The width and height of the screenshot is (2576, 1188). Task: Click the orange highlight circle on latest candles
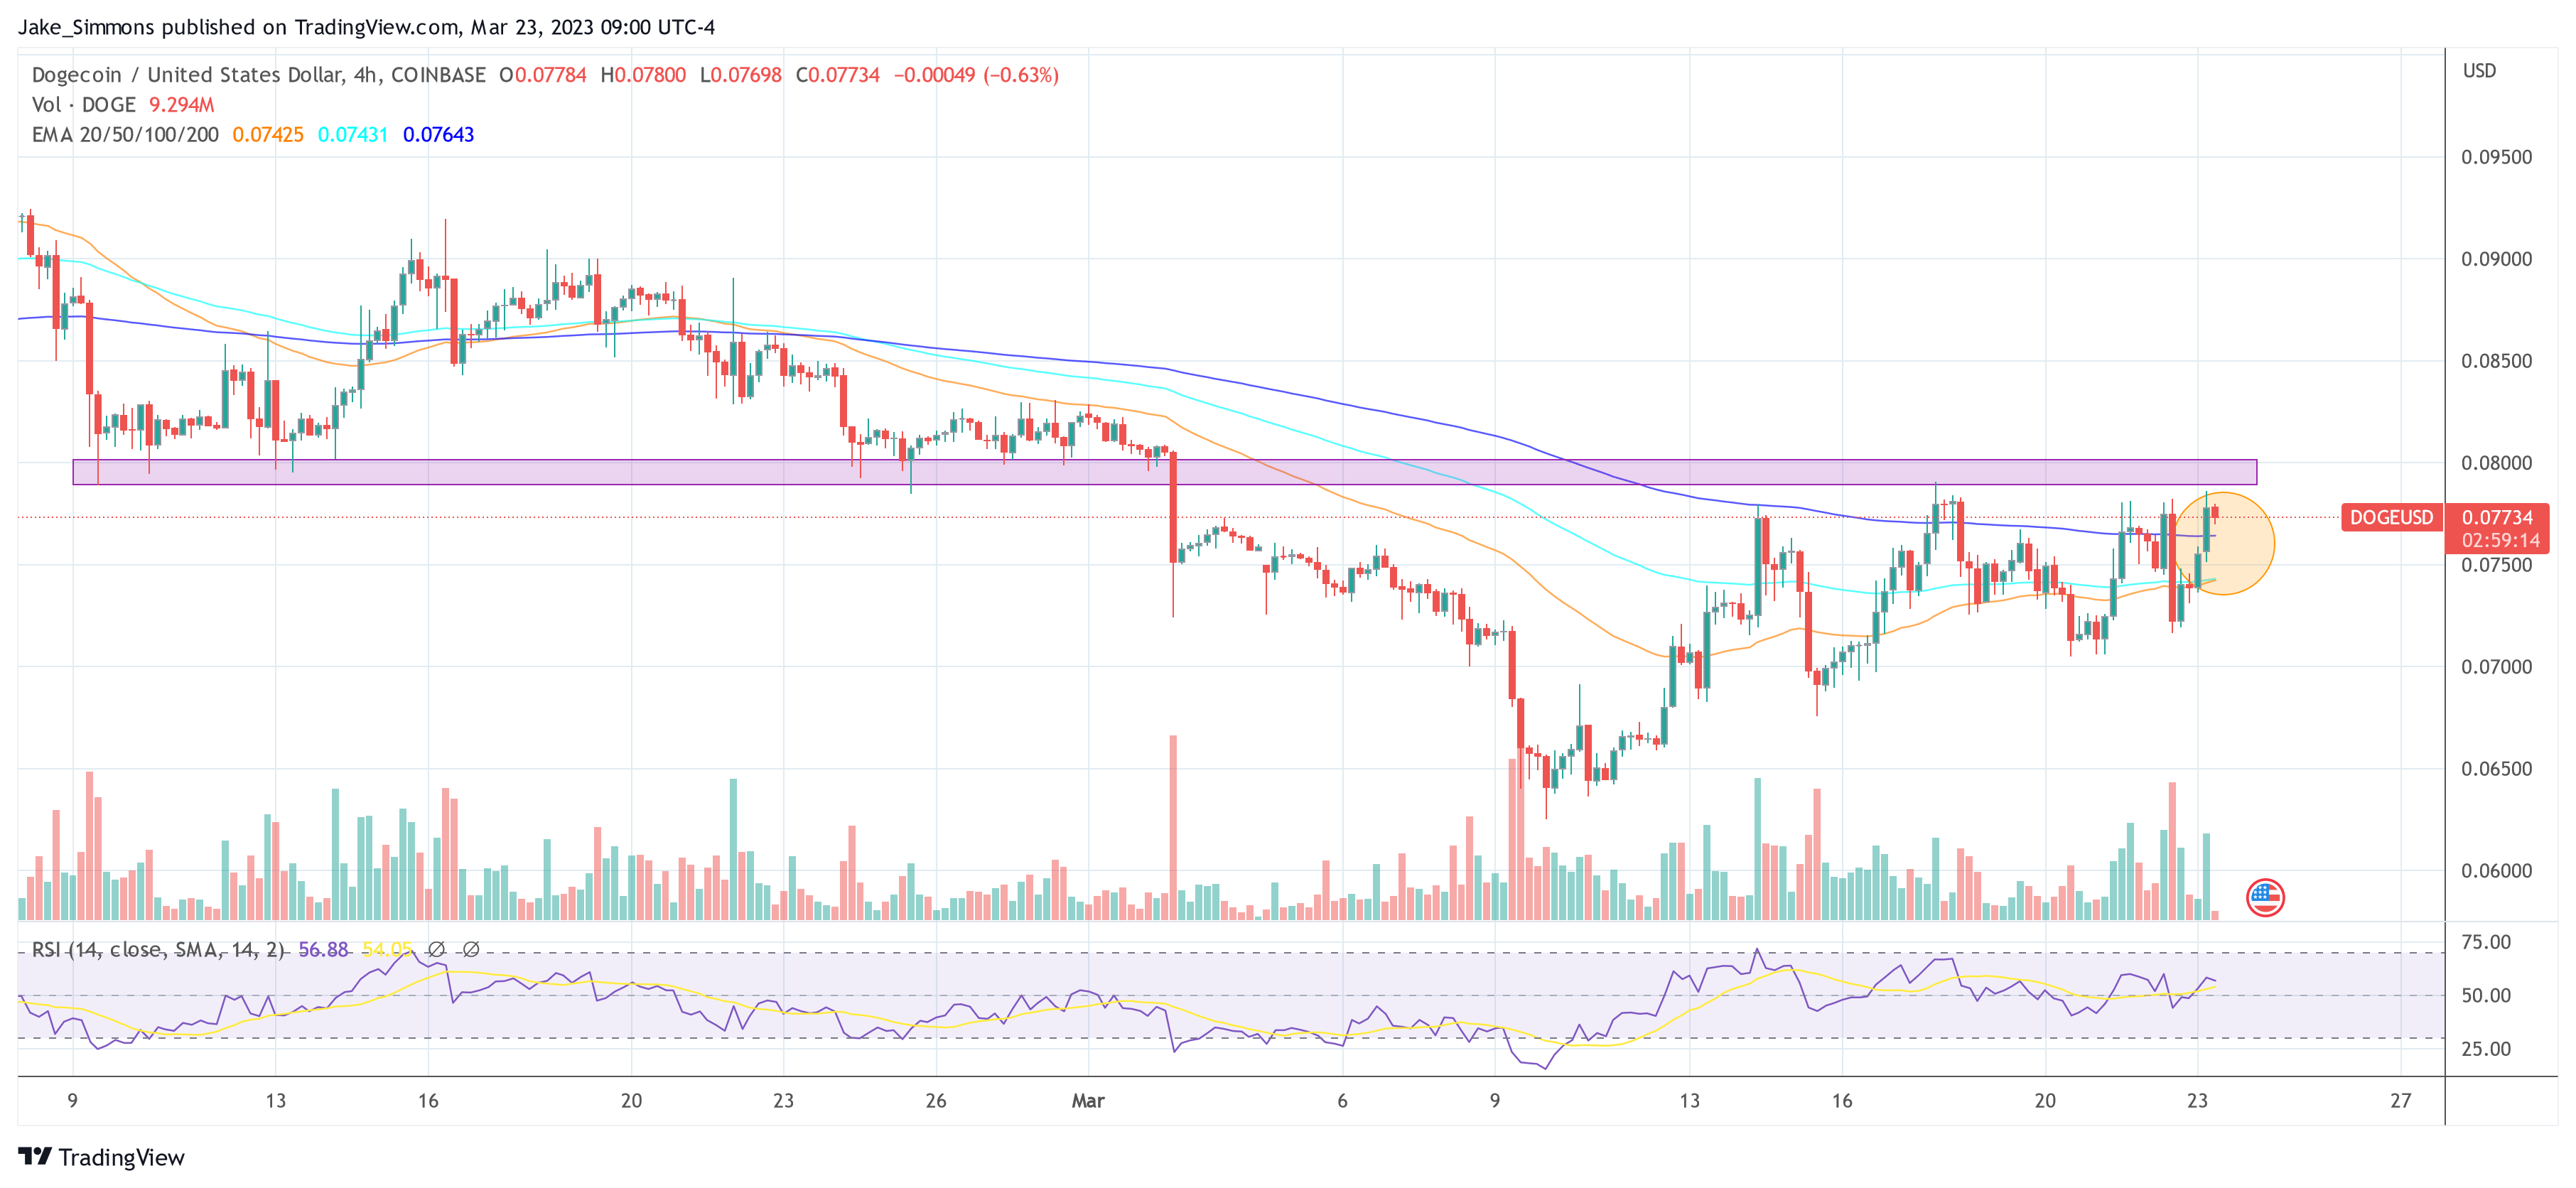(2223, 544)
